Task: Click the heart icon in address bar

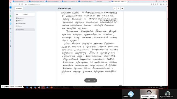Action: point(158,4)
